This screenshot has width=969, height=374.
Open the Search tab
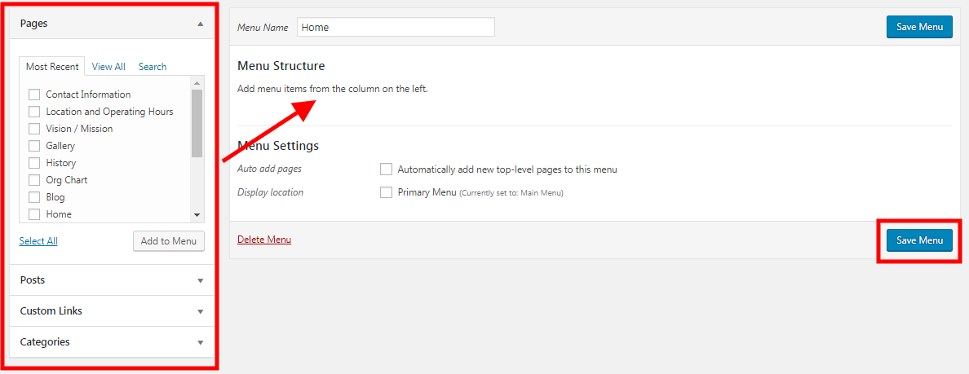tap(153, 67)
